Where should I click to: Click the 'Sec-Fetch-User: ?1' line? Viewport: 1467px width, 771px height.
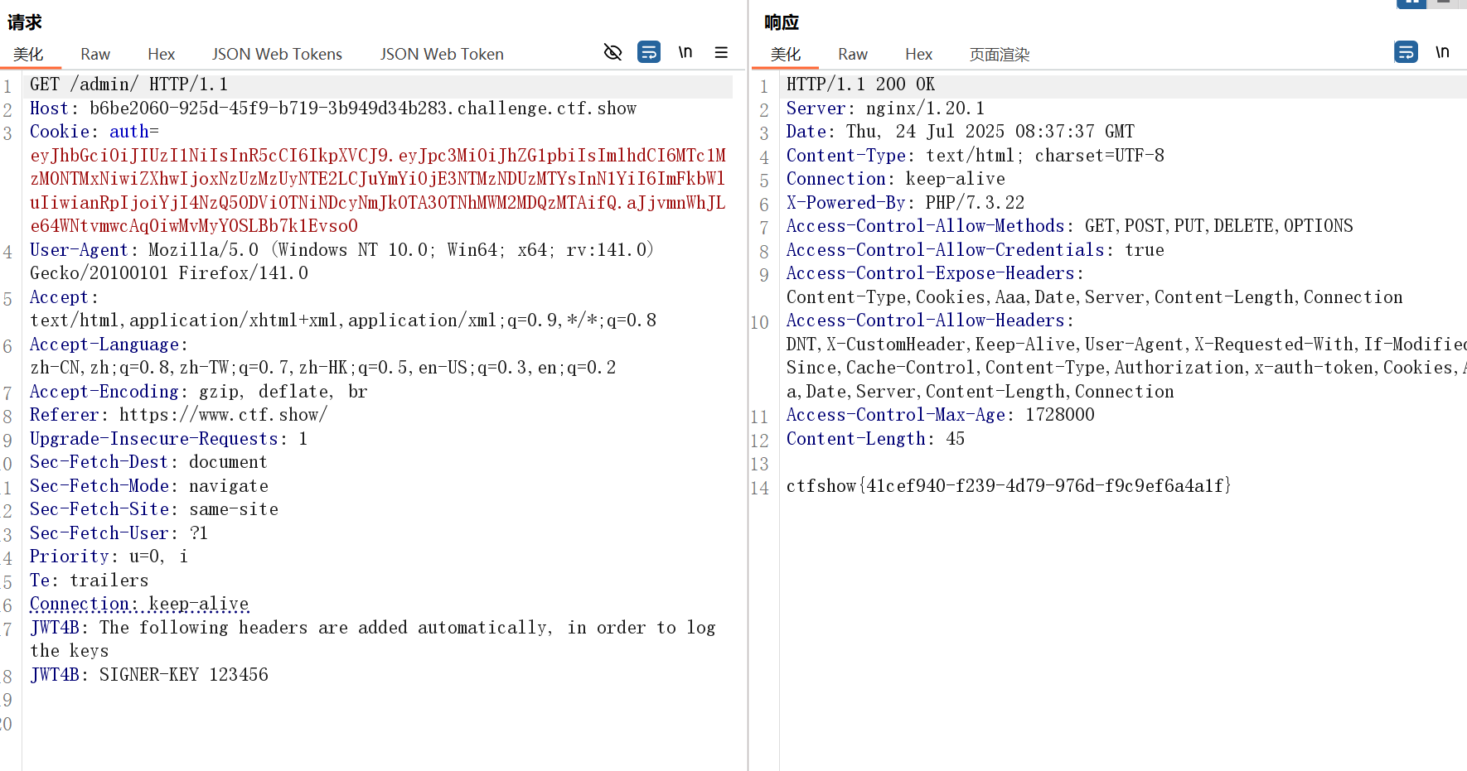[x=119, y=533]
